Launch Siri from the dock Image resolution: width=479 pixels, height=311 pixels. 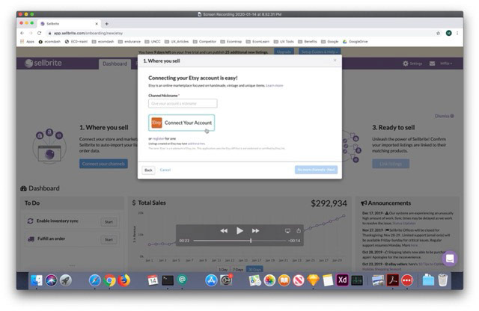pos(51,280)
